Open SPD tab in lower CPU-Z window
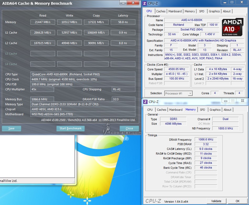This screenshot has width=249, height=205. [x=203, y=110]
